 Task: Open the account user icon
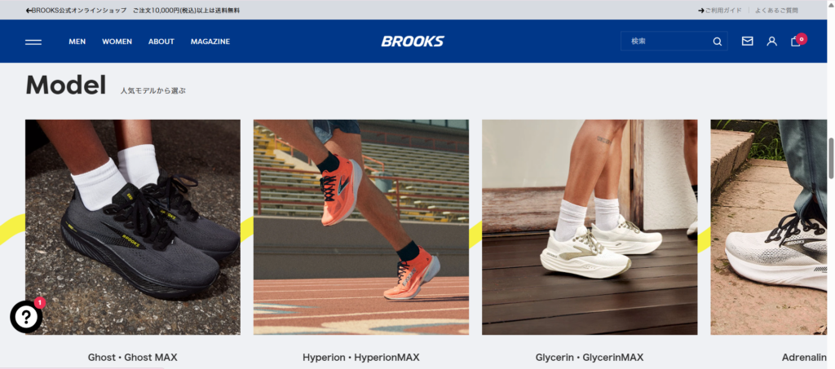771,41
